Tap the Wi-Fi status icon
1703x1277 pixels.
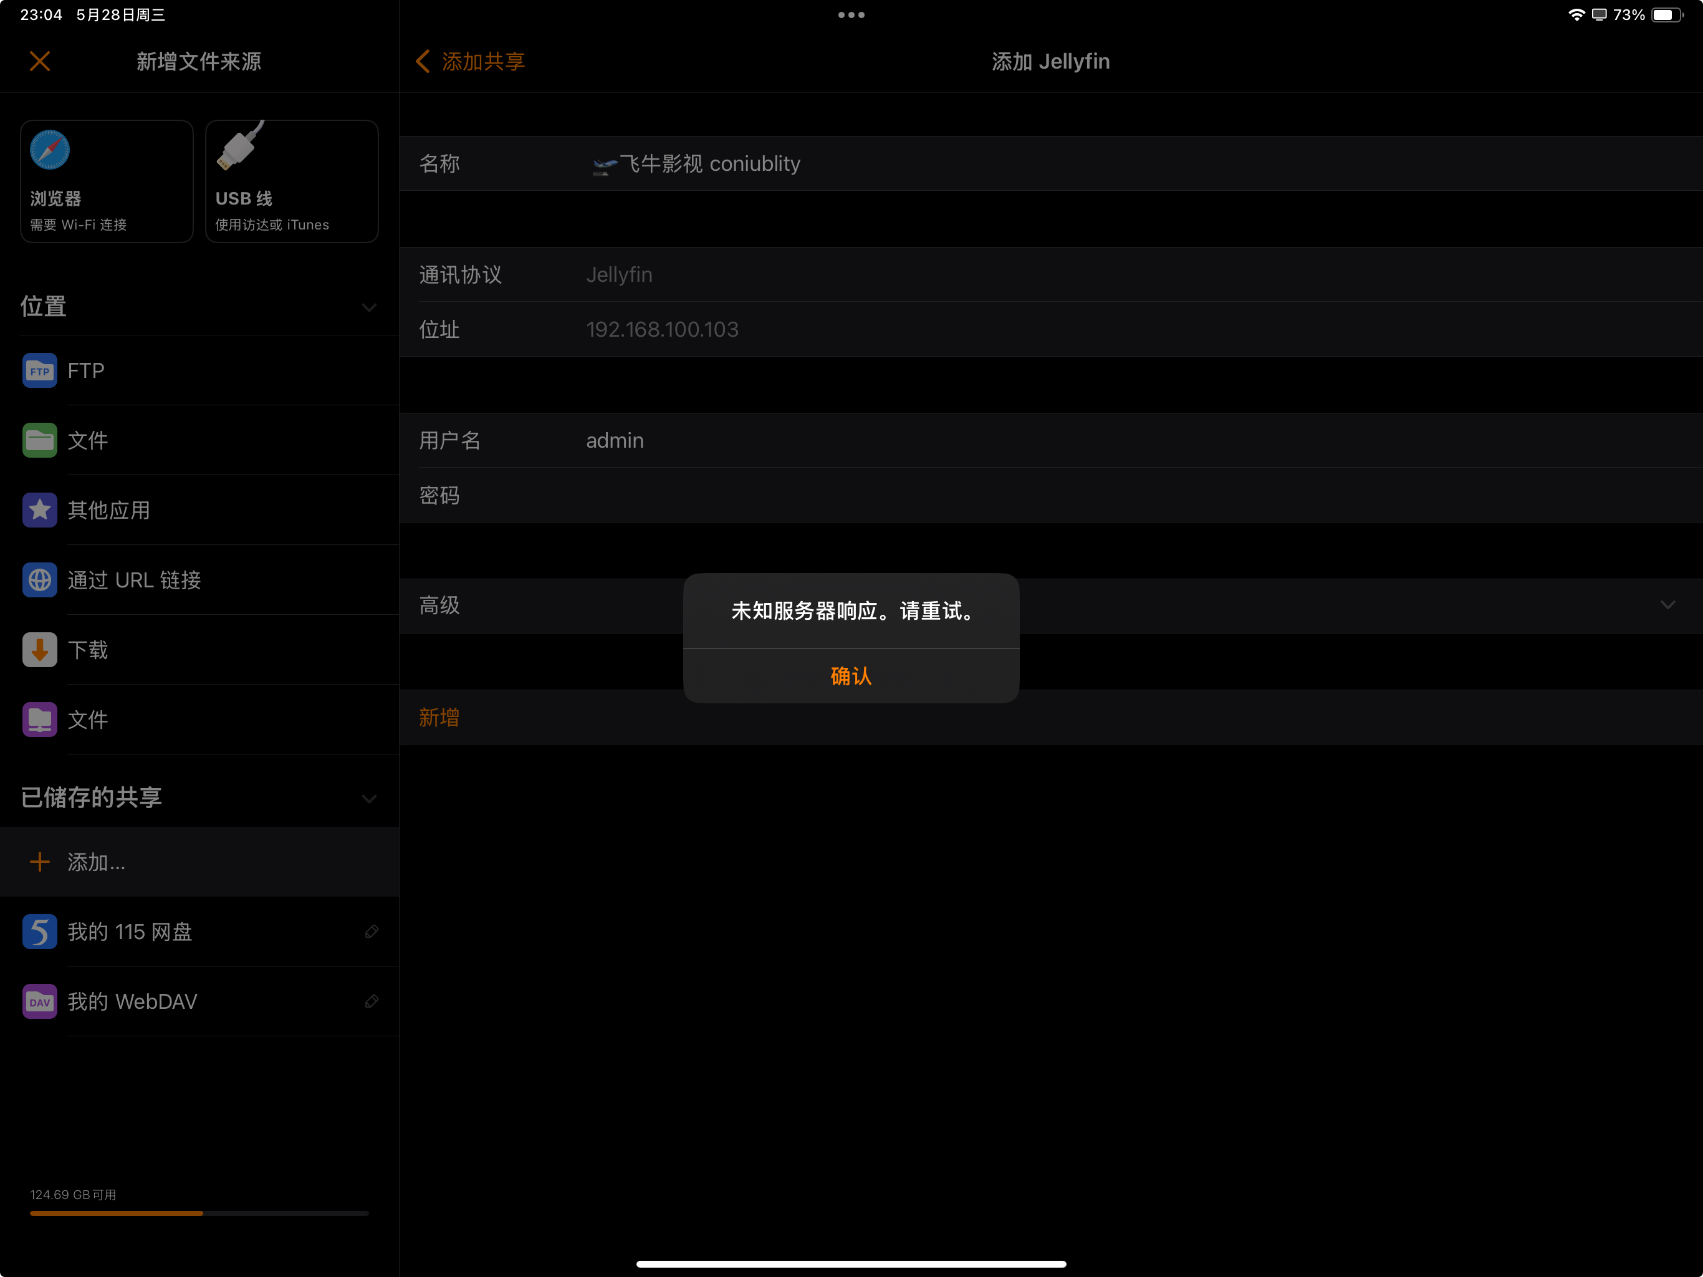click(x=1576, y=14)
